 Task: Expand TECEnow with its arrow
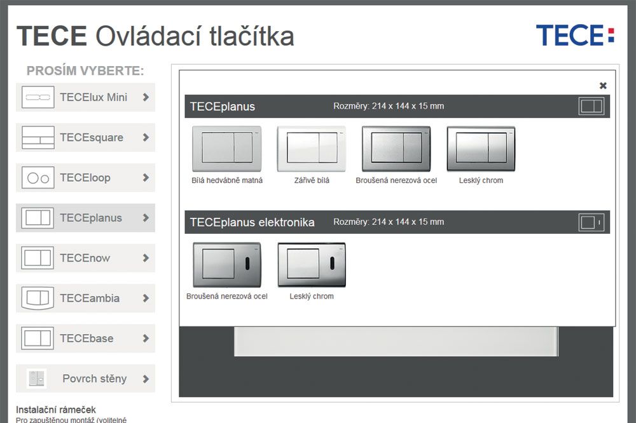coord(146,258)
